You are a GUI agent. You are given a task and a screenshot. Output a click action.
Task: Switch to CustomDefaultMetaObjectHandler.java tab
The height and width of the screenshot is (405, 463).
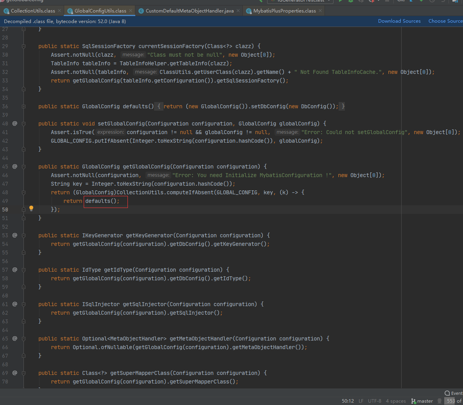(189, 11)
